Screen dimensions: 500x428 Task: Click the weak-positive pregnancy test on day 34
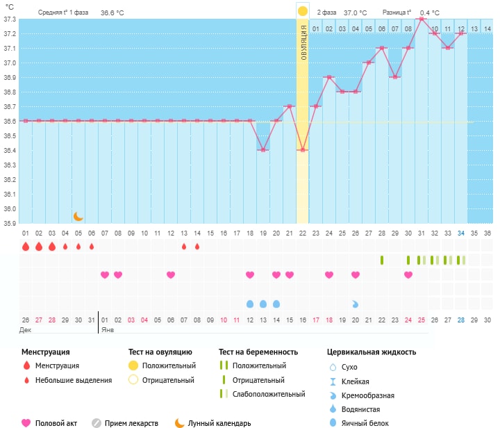click(x=461, y=261)
